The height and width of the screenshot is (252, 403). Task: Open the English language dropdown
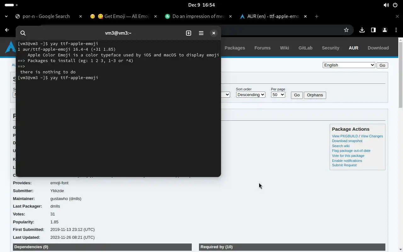(x=349, y=65)
